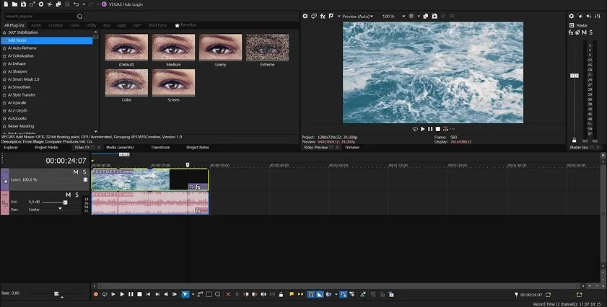Viewport: 607px width, 307px height.
Task: Choose the (Default) Add Noise preset thumbnail
Action: (126, 47)
